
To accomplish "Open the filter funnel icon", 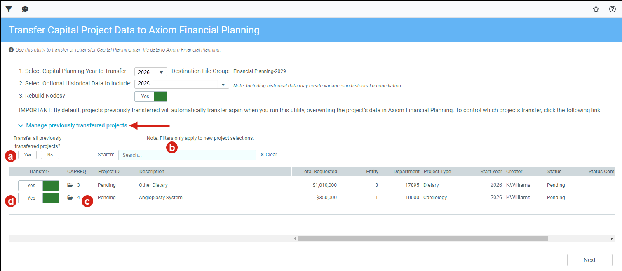I will point(9,9).
